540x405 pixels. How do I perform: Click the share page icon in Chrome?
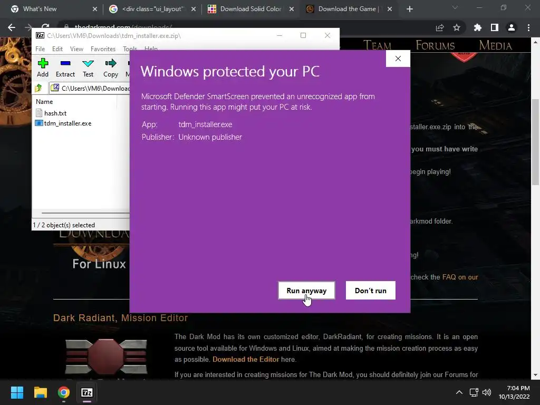pos(440,27)
